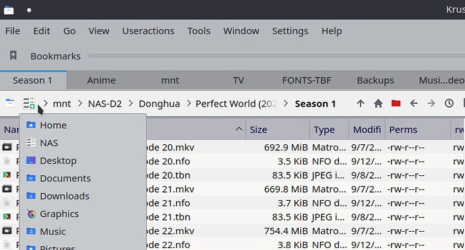Navigate to Donghua in the breadcrumb
Viewport: 465px width, 250px height.
[159, 104]
